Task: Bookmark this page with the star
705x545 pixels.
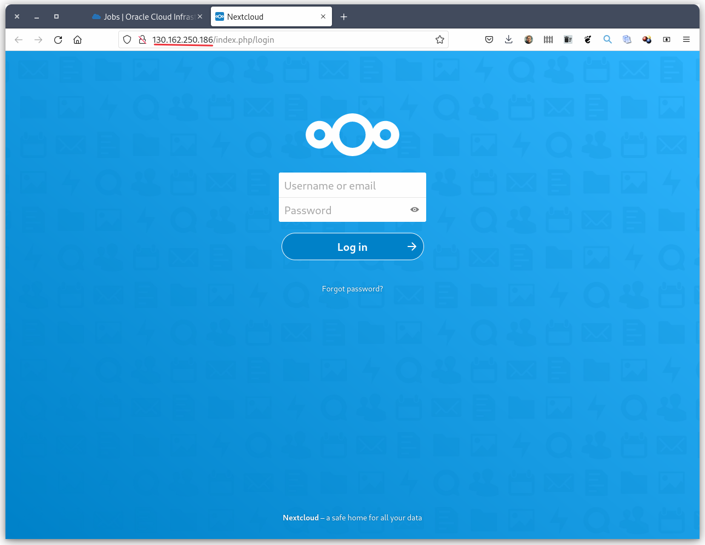Action: [x=439, y=39]
